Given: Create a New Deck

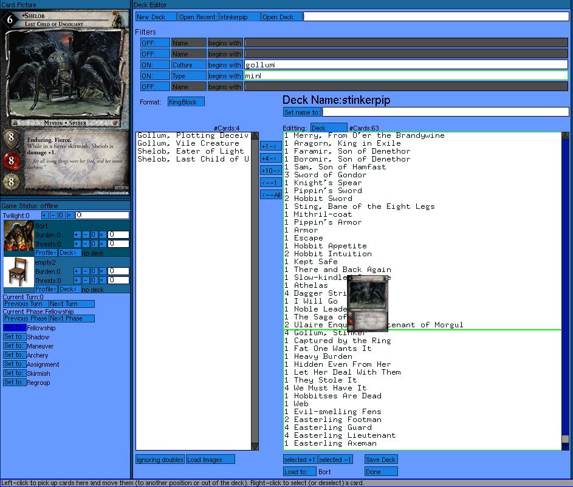Looking at the screenshot, I should 156,17.
